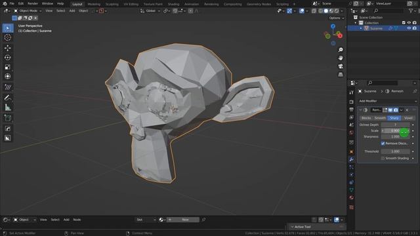The image size is (420, 236).
Task: Enable Smooth Shading checkbox
Action: [x=383, y=159]
